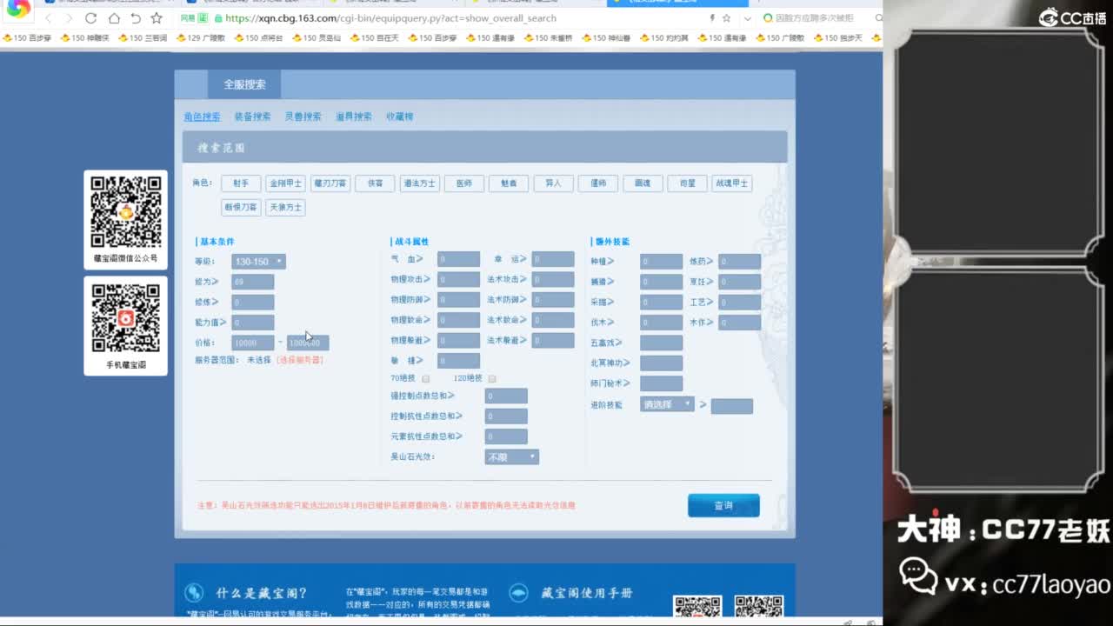Image resolution: width=1113 pixels, height=626 pixels.
Task: Open the 进阶技能 请选择 dropdown
Action: click(x=667, y=405)
